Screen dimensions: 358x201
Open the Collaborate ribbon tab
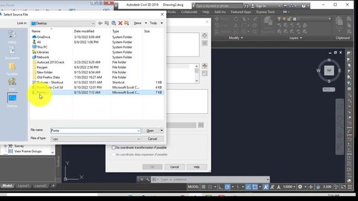189,12
